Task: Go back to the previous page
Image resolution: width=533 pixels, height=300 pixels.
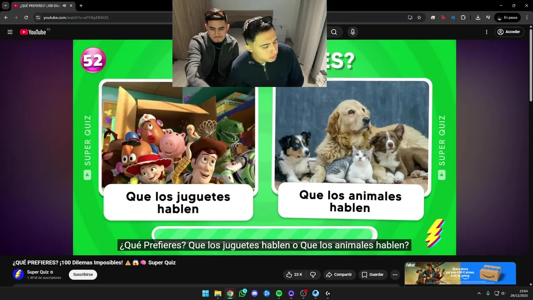Action: [6, 17]
